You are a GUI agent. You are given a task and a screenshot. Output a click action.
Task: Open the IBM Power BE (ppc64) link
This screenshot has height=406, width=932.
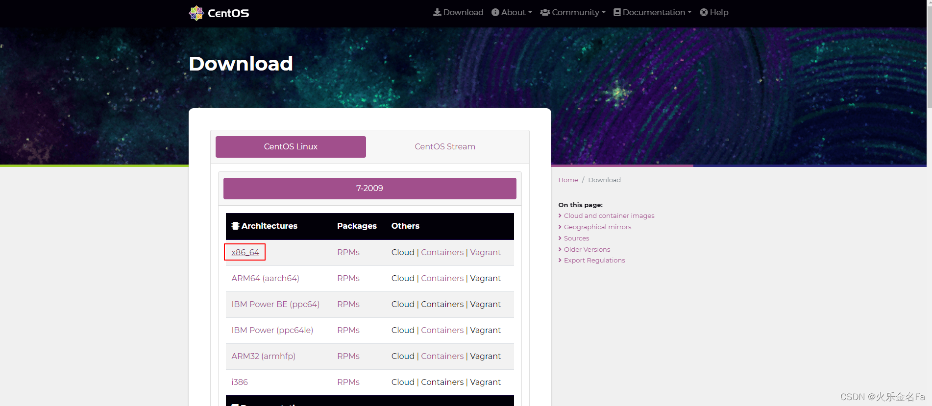coord(275,304)
